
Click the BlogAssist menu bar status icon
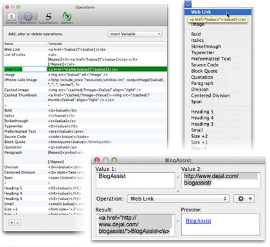point(188,4)
